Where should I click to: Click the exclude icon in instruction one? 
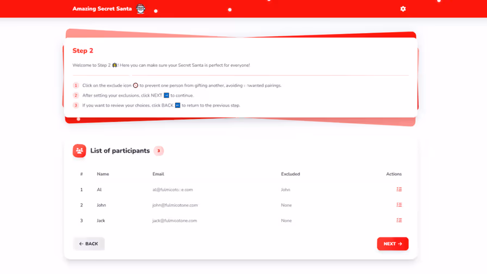pyautogui.click(x=135, y=85)
